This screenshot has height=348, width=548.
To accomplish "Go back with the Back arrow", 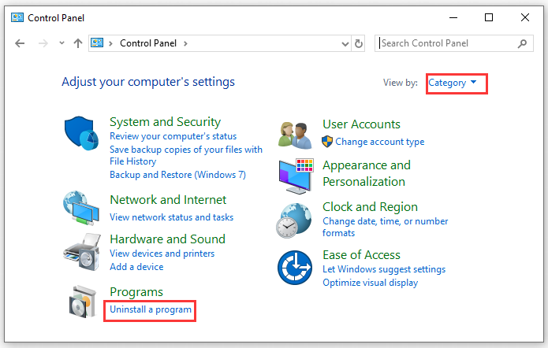I will coord(20,43).
